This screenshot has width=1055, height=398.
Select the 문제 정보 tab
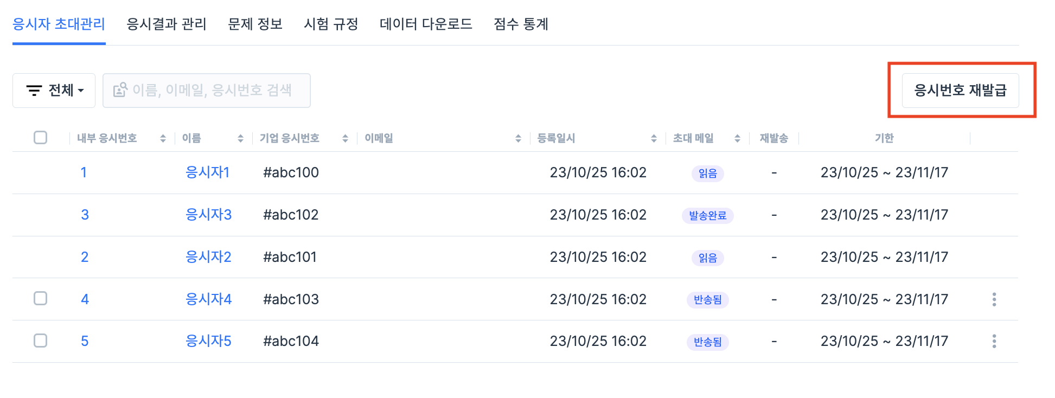pyautogui.click(x=255, y=24)
